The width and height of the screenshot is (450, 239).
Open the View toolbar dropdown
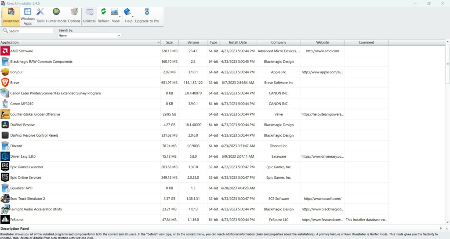pos(116,15)
